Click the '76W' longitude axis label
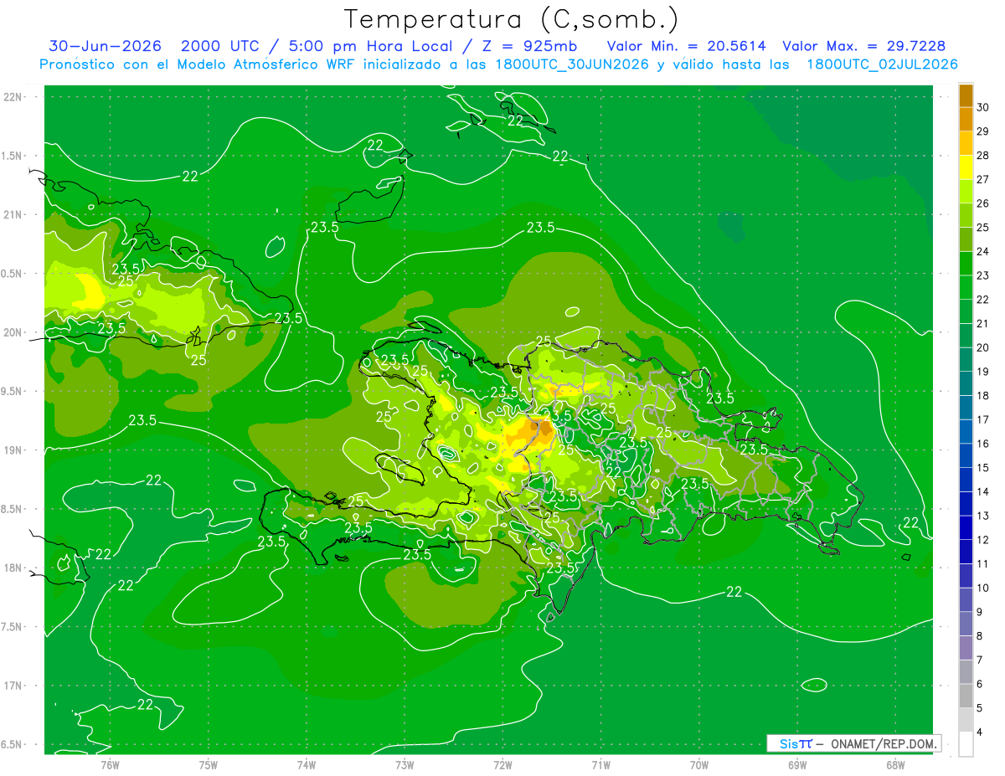The width and height of the screenshot is (1005, 776). point(110,765)
